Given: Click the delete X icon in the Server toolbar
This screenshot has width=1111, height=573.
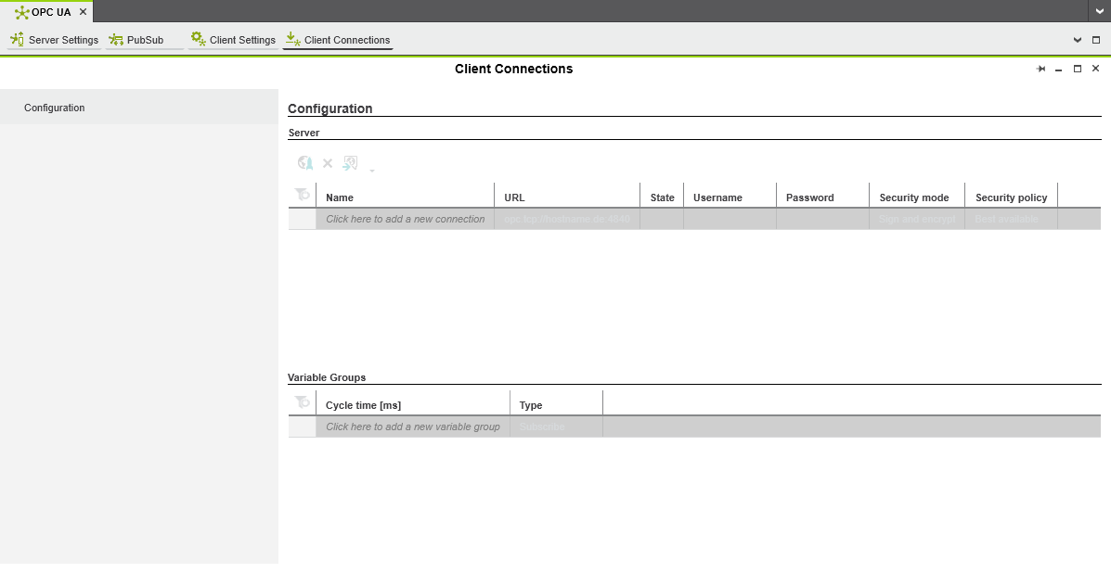Looking at the screenshot, I should (x=328, y=163).
